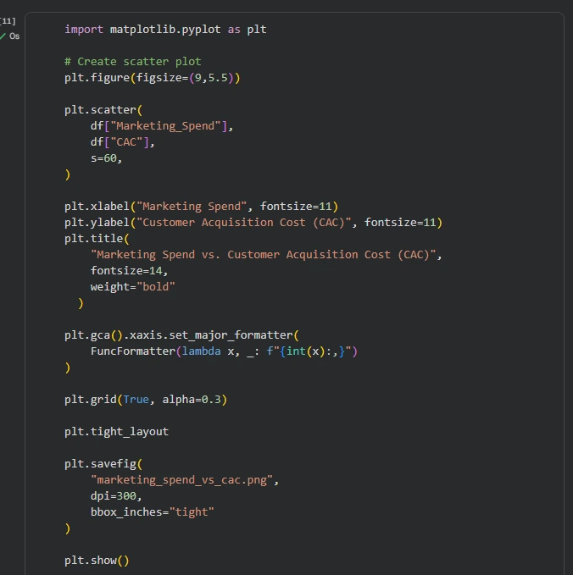This screenshot has height=575, width=573.
Task: Click the df["CAC"] argument line
Action: click(x=123, y=142)
